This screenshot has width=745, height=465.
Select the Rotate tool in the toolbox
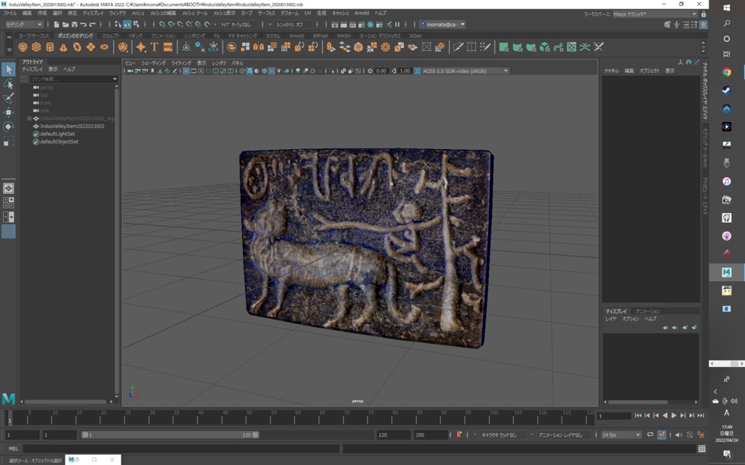[9, 126]
